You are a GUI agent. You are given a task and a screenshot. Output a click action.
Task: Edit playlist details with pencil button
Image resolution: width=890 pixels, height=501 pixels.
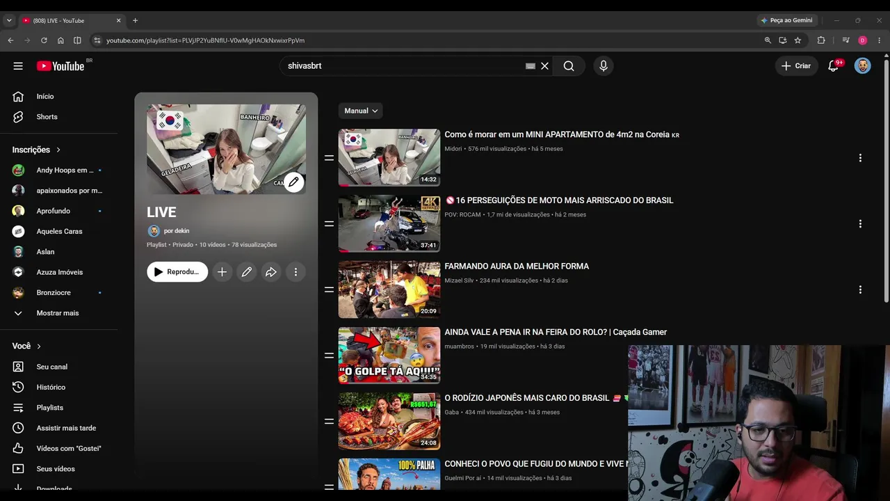click(247, 272)
